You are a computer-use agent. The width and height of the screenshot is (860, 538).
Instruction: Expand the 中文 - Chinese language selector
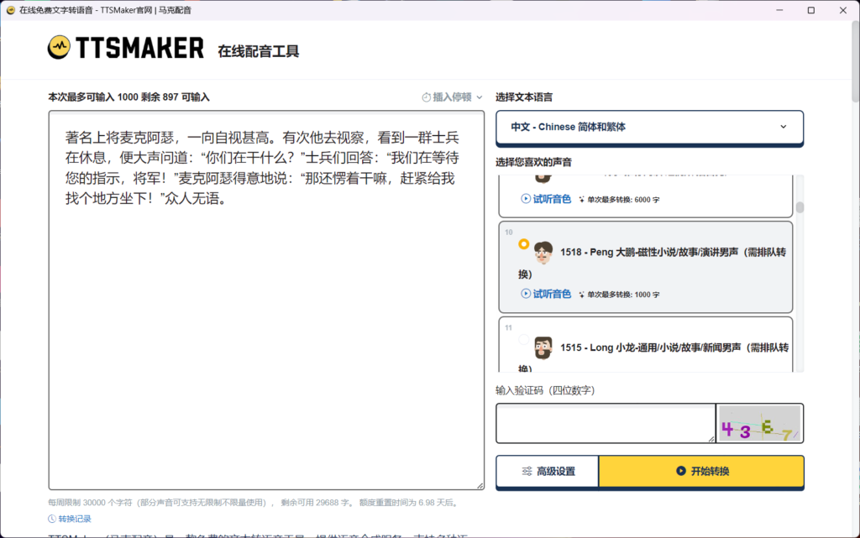click(x=649, y=127)
